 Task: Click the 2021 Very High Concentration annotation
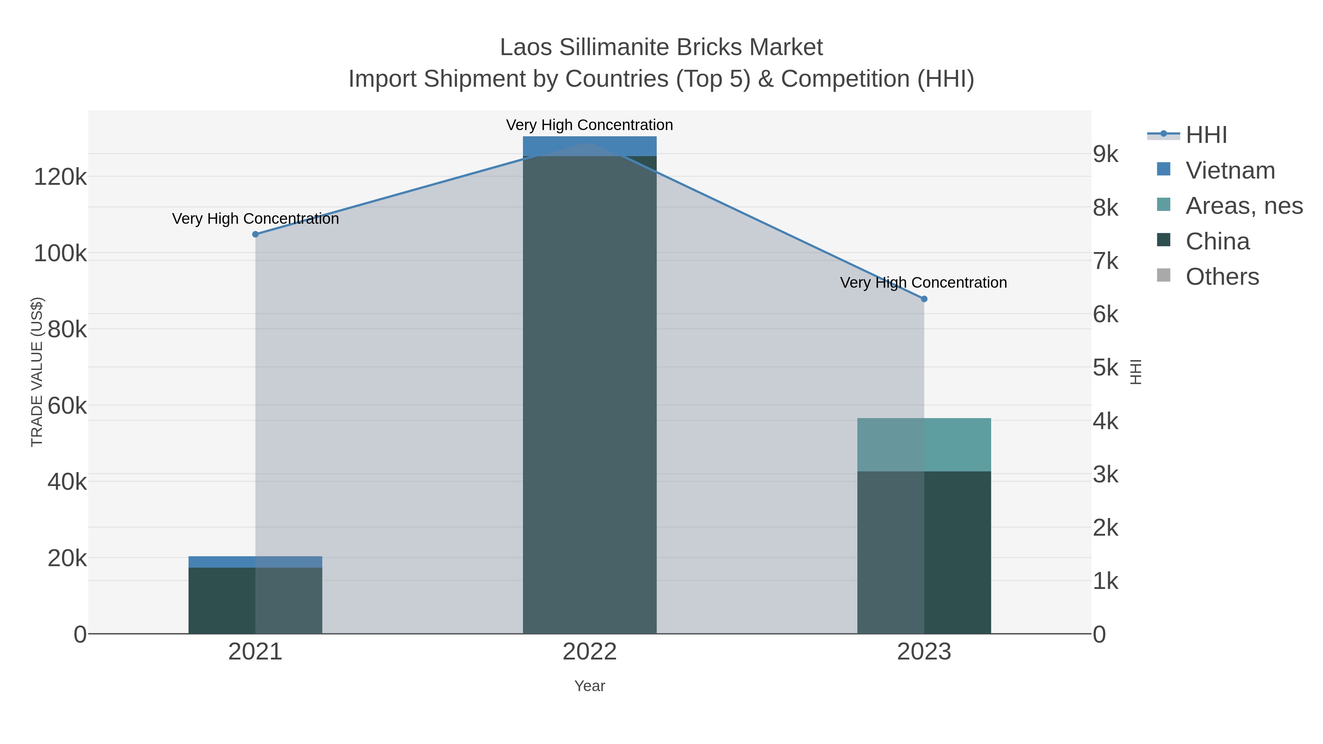point(255,219)
